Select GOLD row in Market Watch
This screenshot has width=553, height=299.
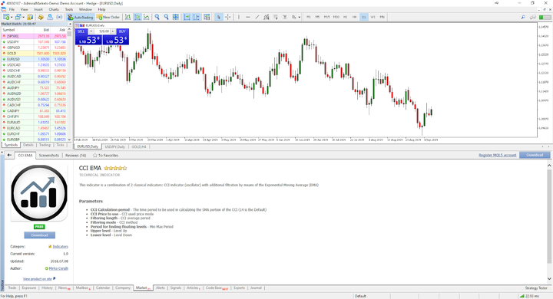click(34, 54)
